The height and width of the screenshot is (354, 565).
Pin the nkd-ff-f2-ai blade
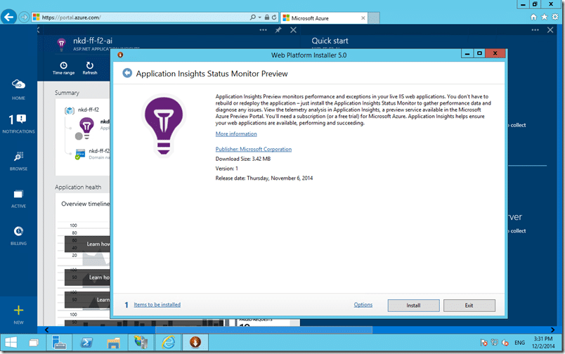(278, 30)
